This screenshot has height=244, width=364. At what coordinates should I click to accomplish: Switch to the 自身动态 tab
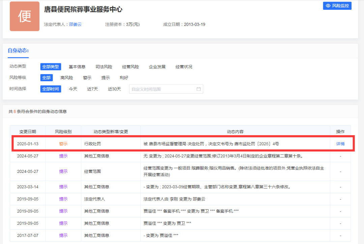[x=18, y=51]
